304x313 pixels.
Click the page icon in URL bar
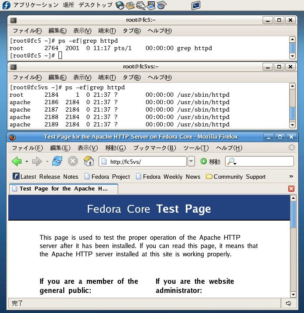pyautogui.click(x=104, y=161)
